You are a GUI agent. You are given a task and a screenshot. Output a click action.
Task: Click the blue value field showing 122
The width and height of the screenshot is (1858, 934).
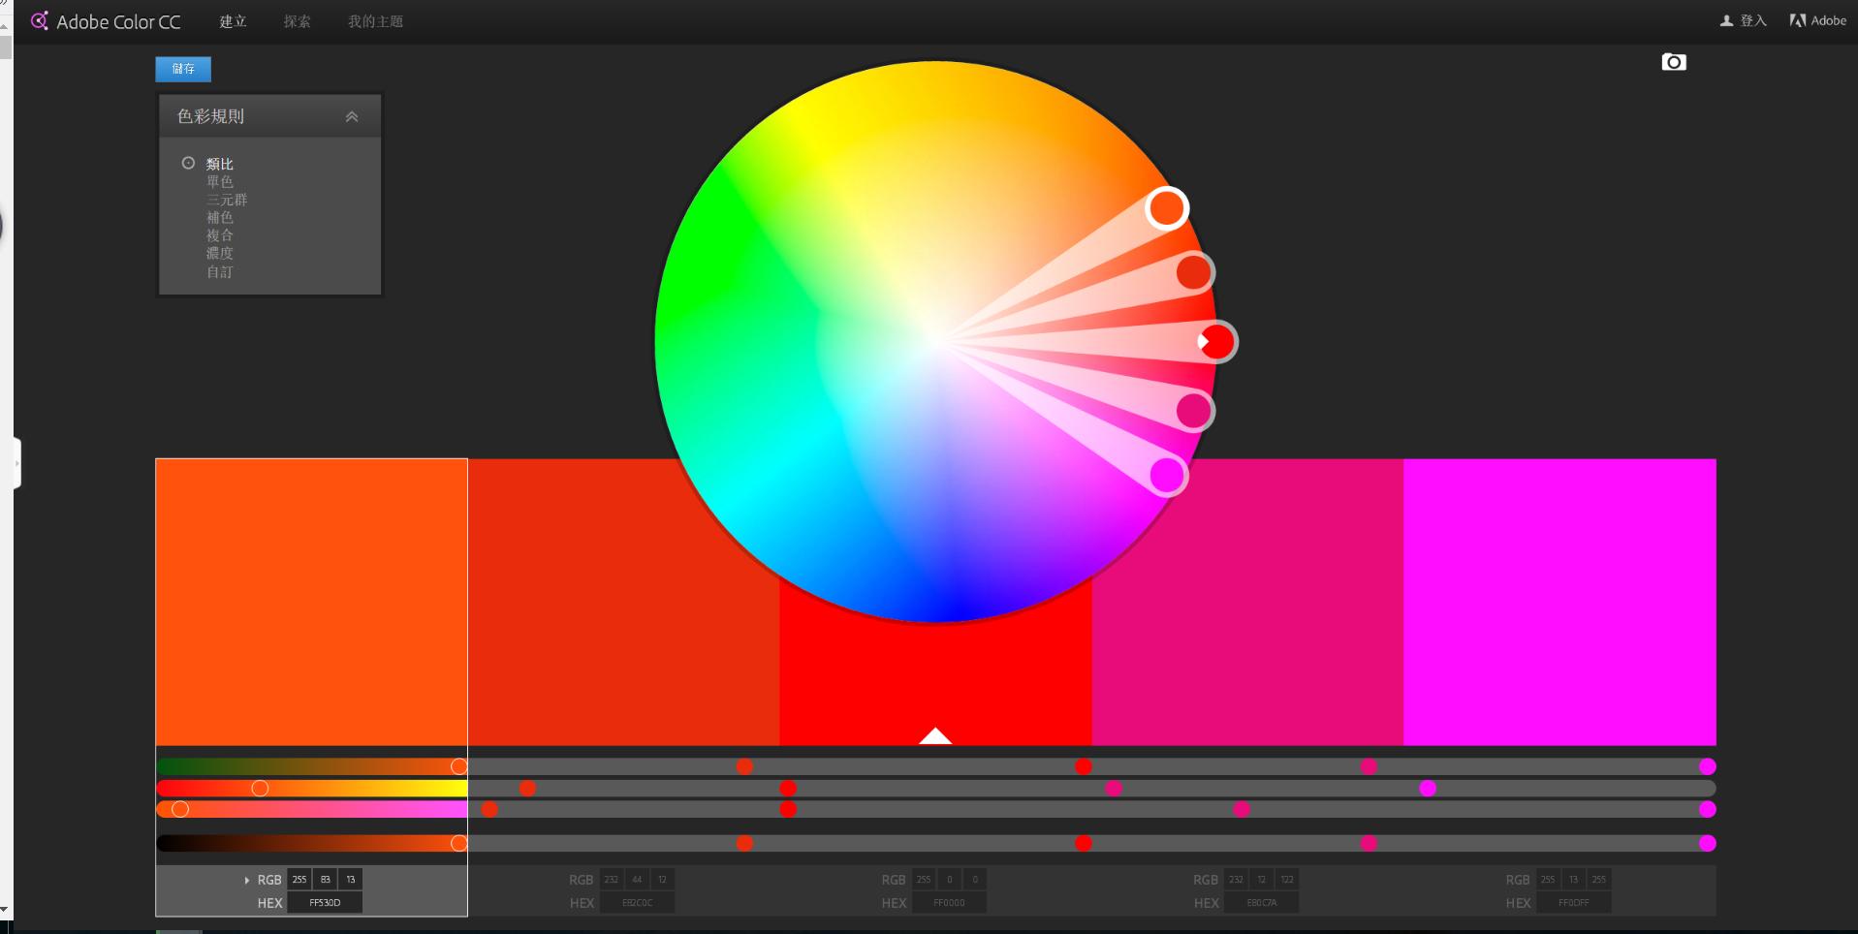pyautogui.click(x=1287, y=880)
